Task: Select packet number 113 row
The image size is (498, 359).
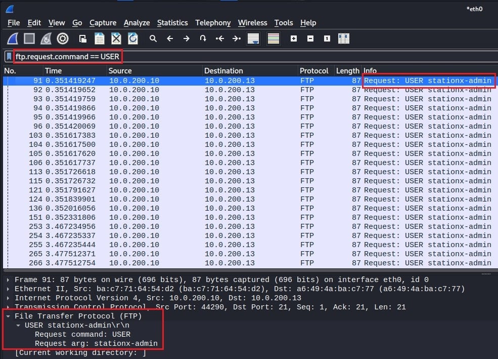Action: tap(250, 172)
